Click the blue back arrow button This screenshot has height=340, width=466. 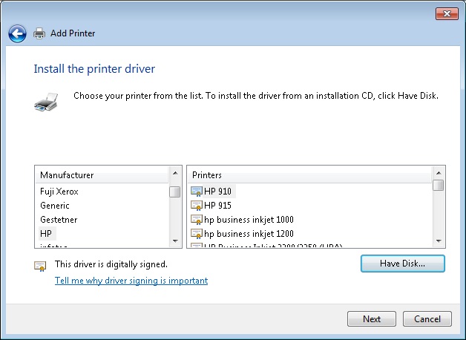tap(18, 33)
